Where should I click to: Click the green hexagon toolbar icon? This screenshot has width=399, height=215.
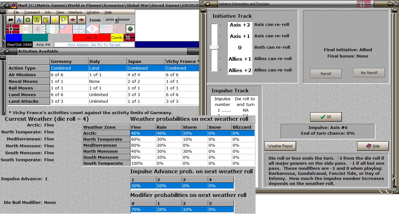pyautogui.click(x=28, y=20)
